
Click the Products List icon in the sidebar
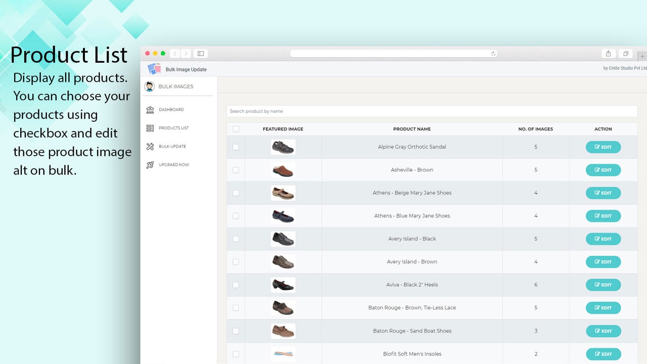(150, 128)
